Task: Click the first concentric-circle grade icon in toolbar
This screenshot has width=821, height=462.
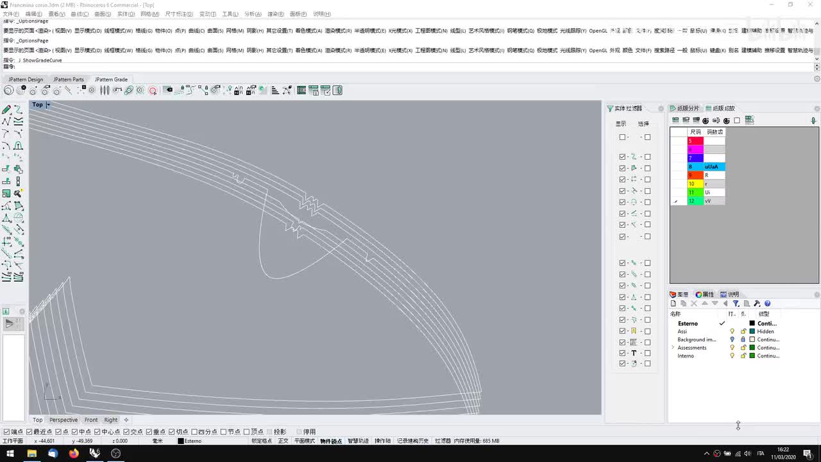Action: coord(8,90)
